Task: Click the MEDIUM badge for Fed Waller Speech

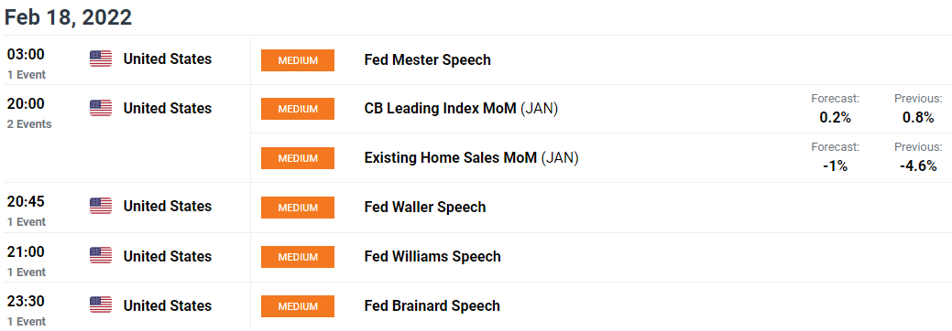Action: tap(298, 208)
